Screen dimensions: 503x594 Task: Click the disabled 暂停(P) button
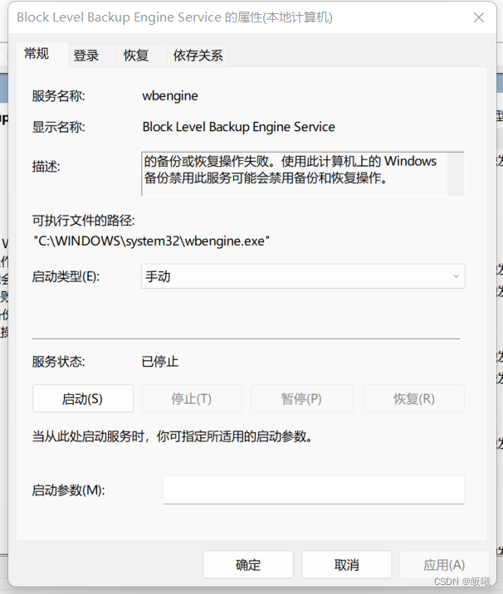tap(302, 398)
